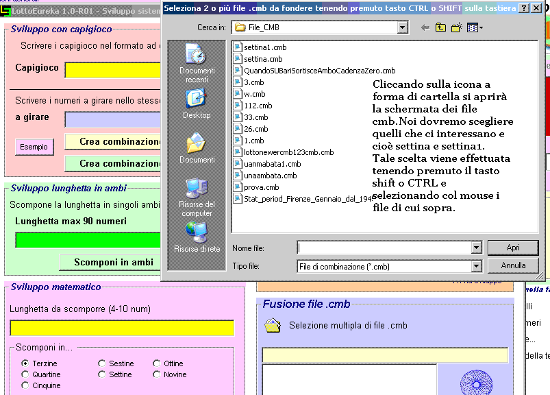The image size is (550, 395).
Task: Click the help question mark in dialog title
Action: pos(524,8)
